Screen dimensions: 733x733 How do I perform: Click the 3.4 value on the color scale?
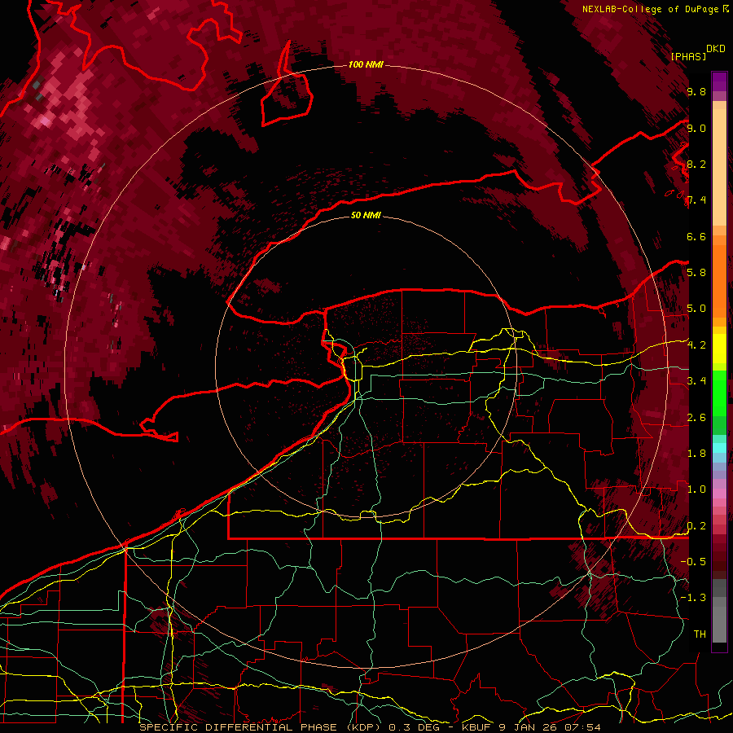click(696, 381)
